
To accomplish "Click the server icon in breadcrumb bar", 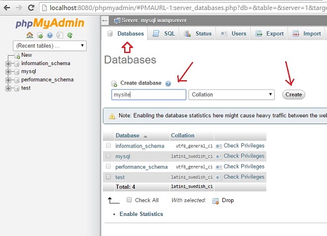I will click(x=117, y=21).
